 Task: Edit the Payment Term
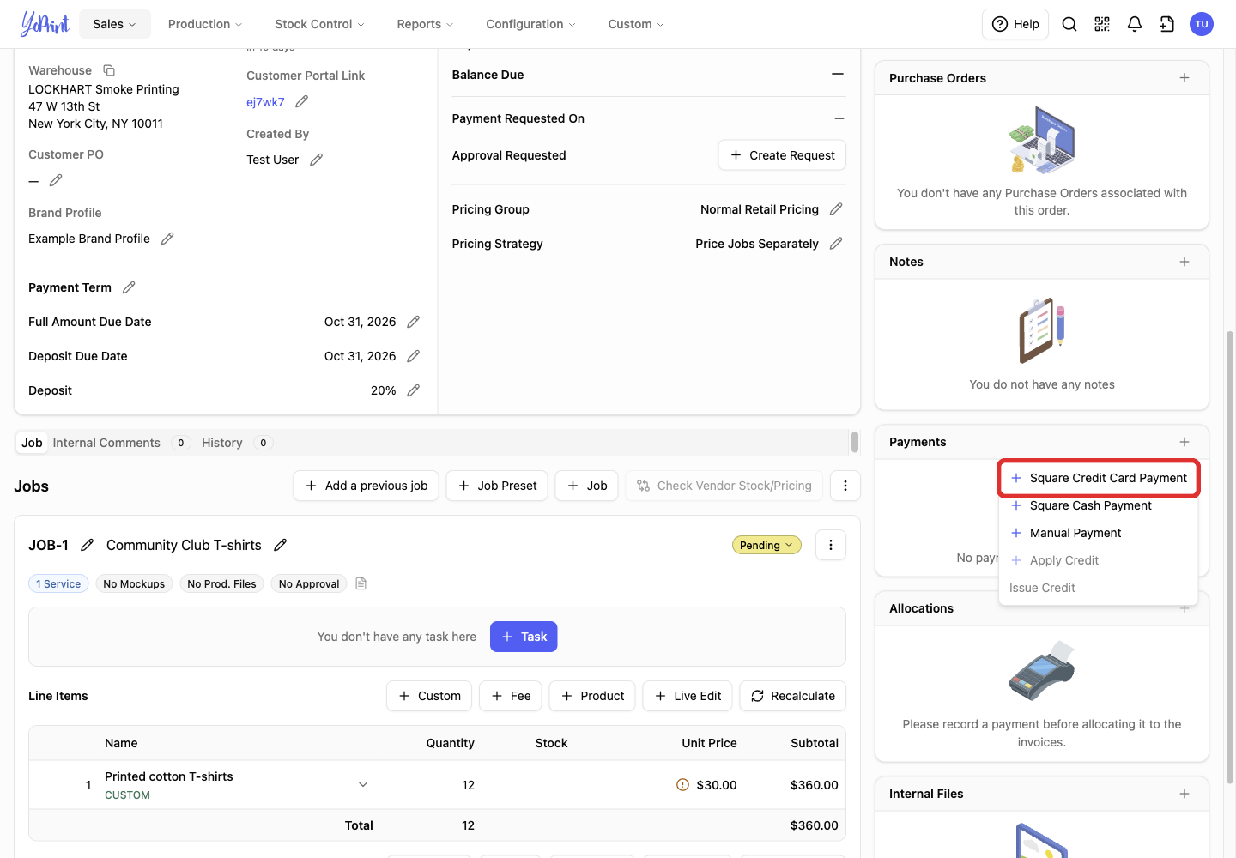point(129,287)
